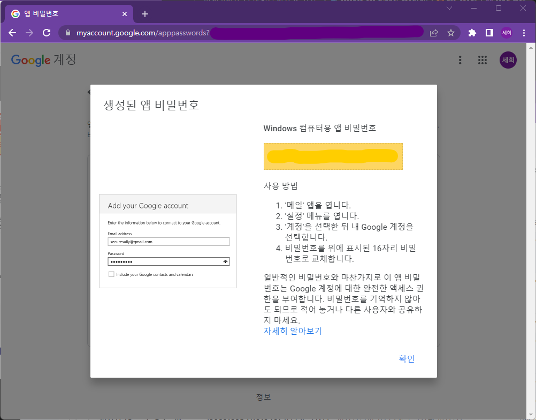Image resolution: width=536 pixels, height=420 pixels.
Task: Open the Google account page options dots
Action: 460,60
